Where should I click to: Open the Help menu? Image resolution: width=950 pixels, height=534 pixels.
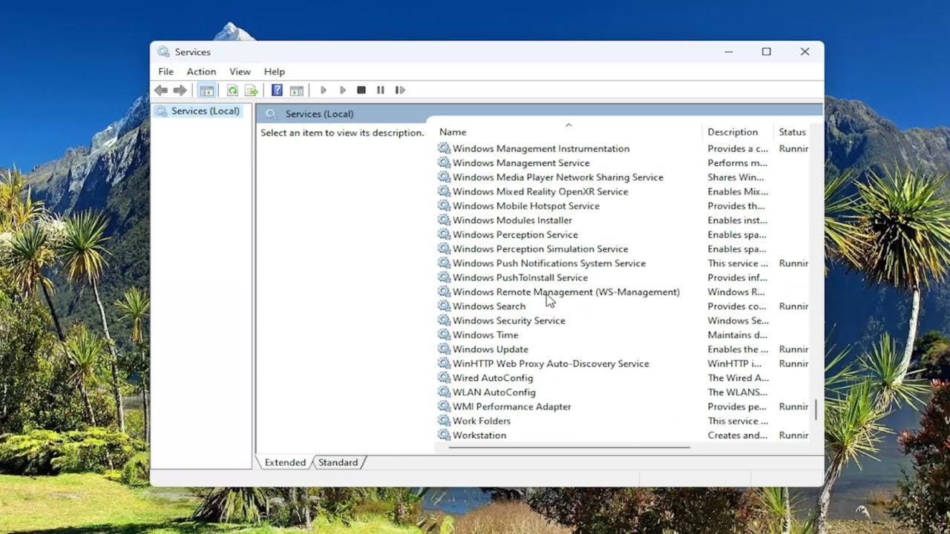pyautogui.click(x=274, y=72)
